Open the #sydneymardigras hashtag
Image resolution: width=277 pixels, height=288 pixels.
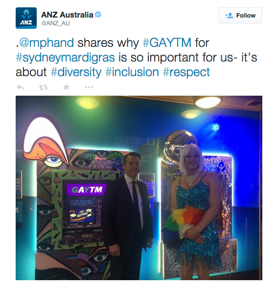click(65, 58)
